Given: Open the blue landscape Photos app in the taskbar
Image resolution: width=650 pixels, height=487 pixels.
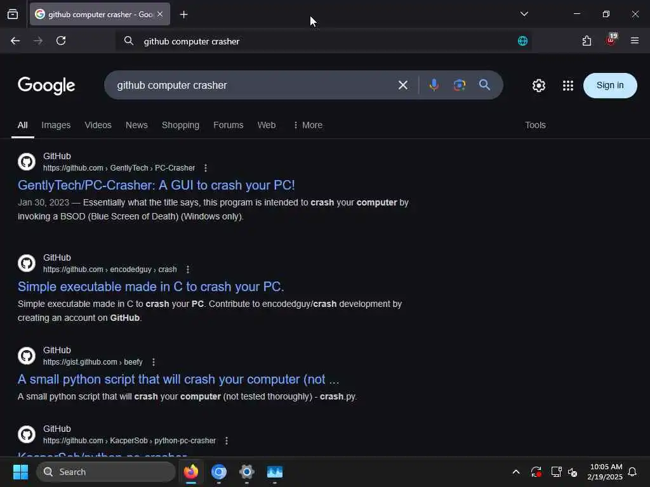Looking at the screenshot, I should [274, 472].
